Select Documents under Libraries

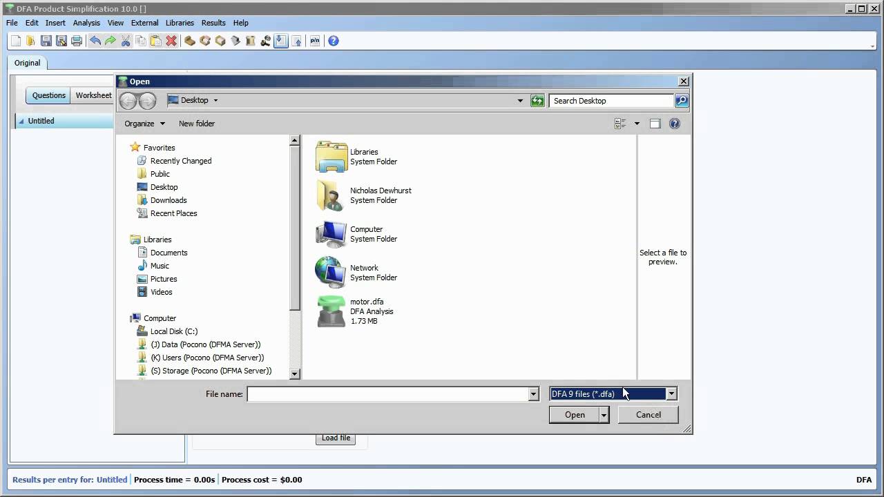[x=169, y=253]
